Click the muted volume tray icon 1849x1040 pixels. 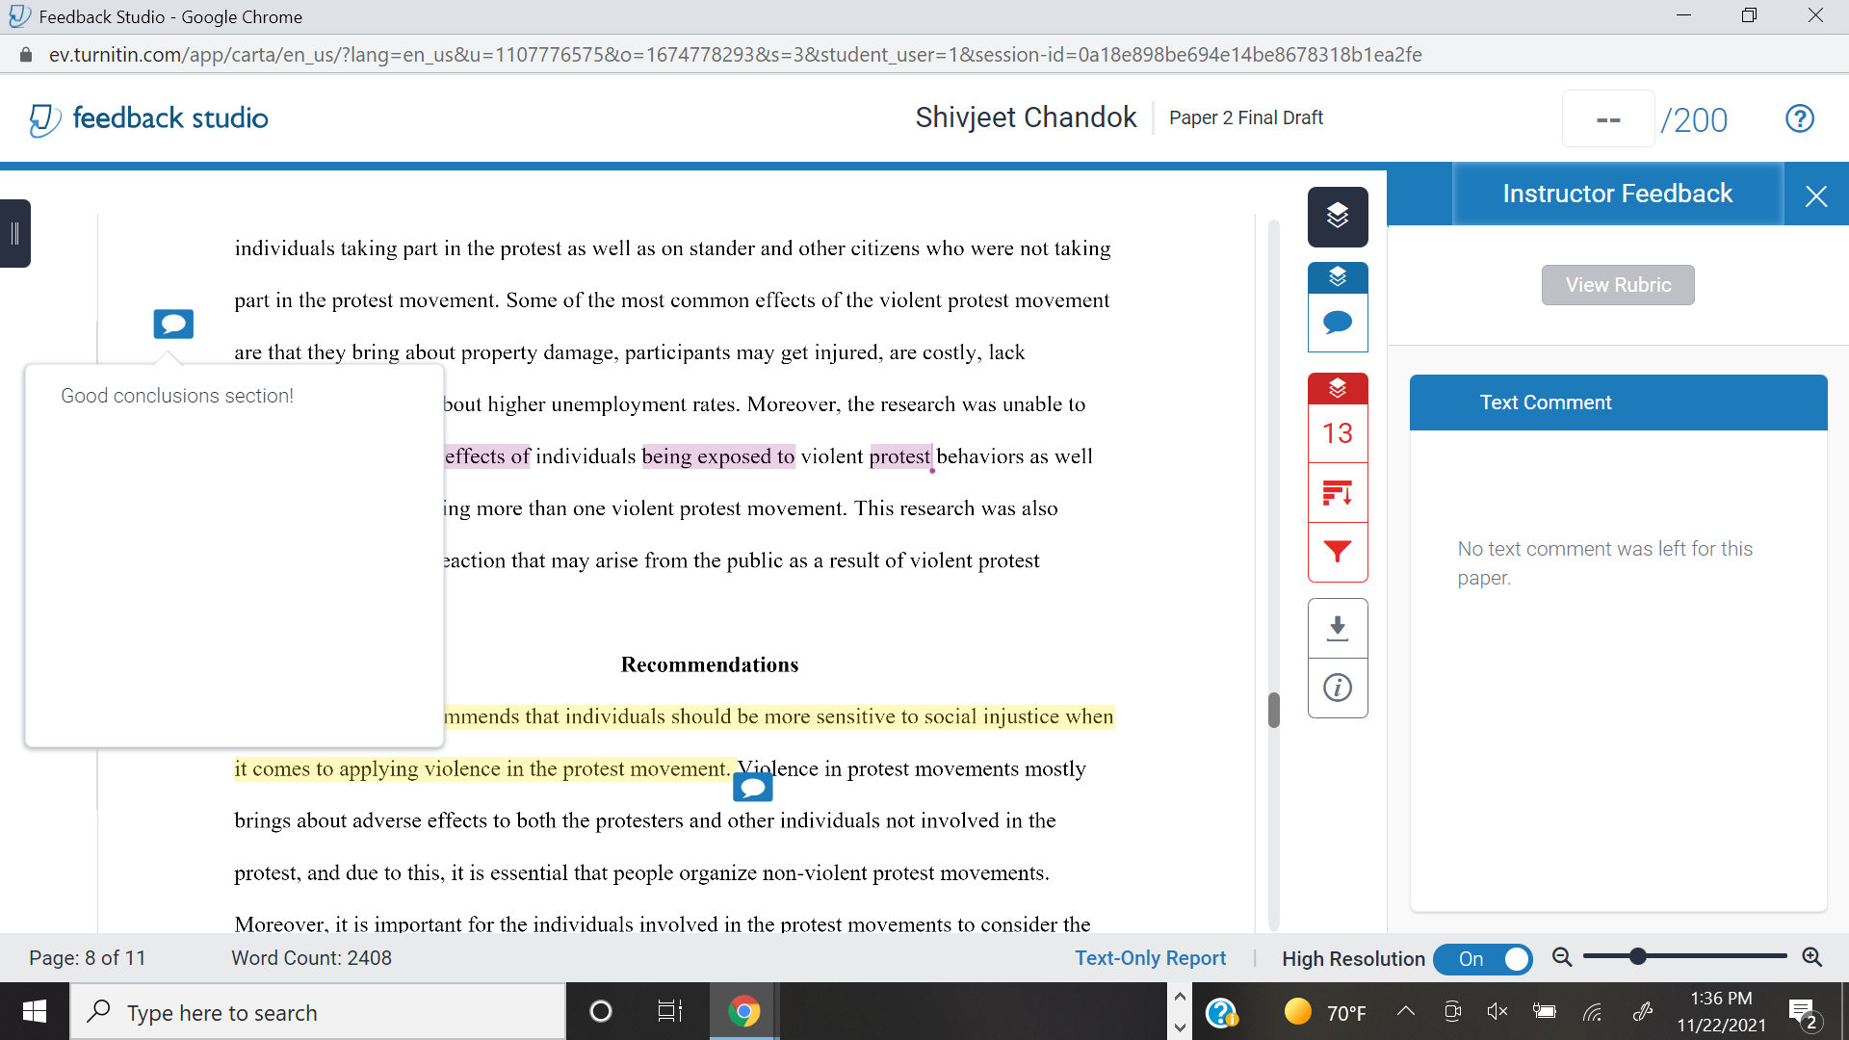point(1497,1011)
